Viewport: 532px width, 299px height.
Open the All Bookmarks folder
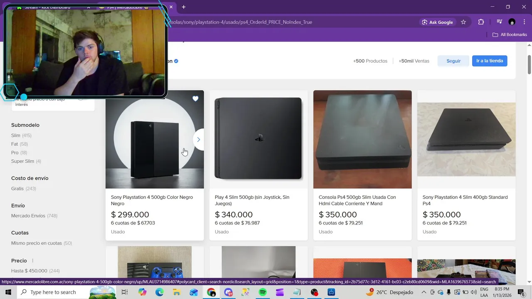click(x=510, y=34)
